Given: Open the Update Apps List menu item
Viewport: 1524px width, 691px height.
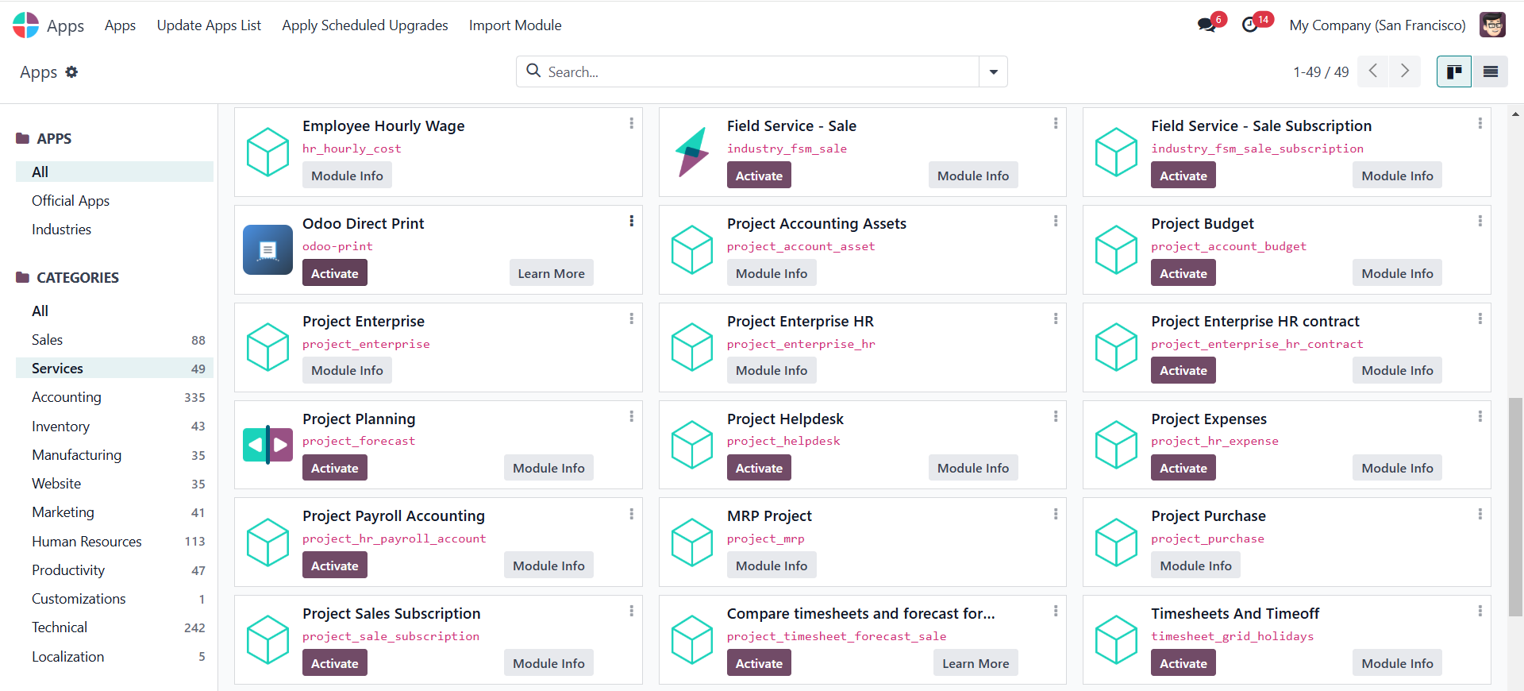Looking at the screenshot, I should click(x=209, y=25).
